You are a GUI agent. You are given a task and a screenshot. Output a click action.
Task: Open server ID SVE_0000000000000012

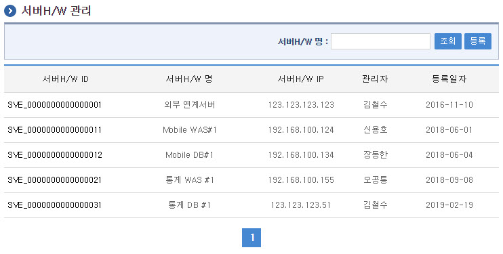55,155
